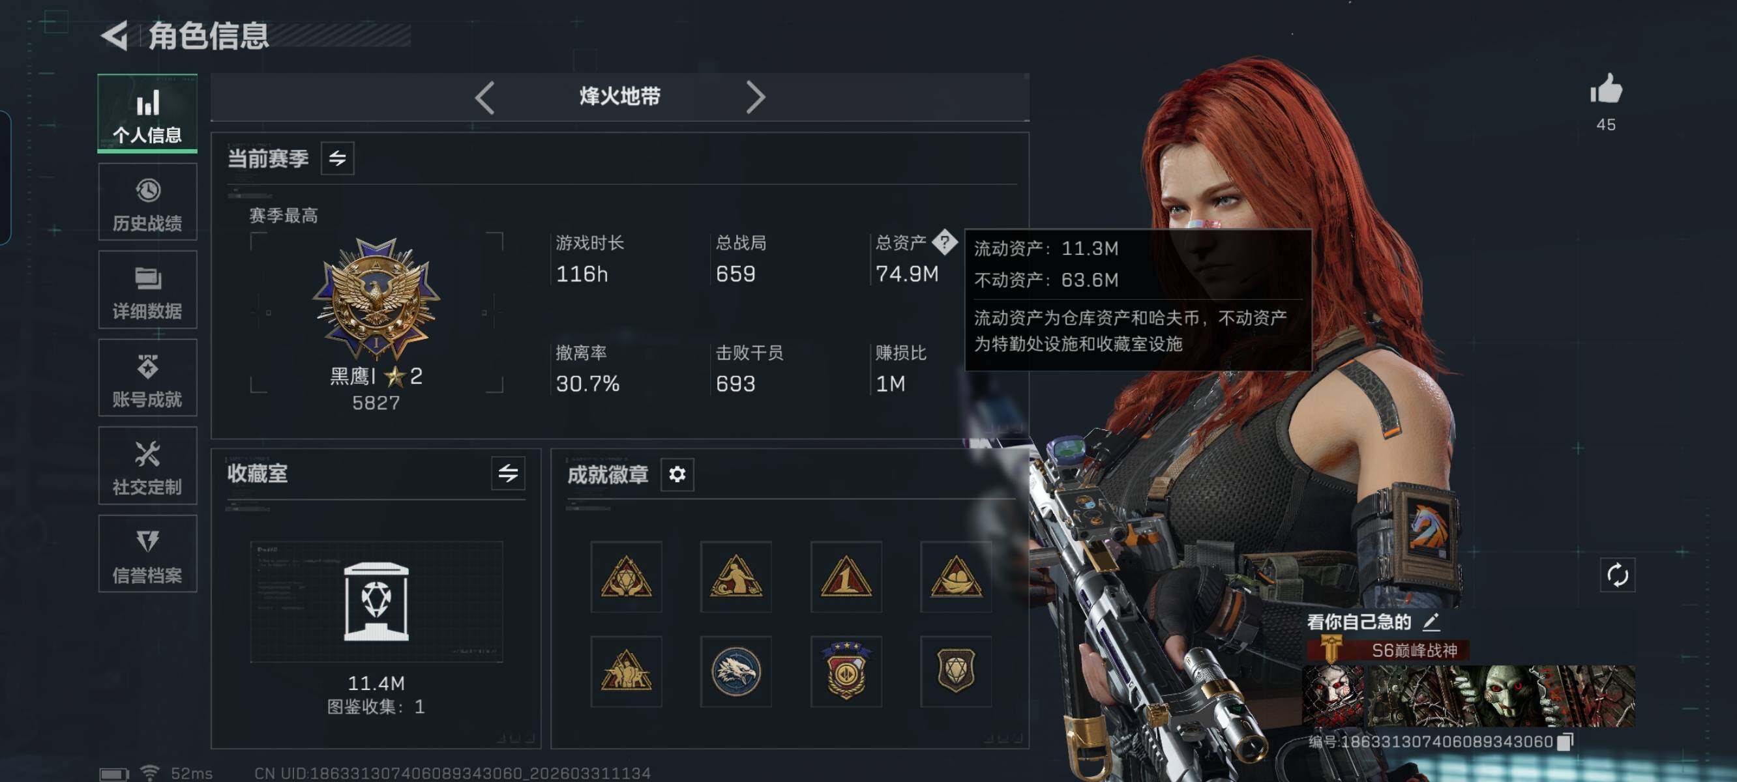
Task: Select the eagle head round badge
Action: (x=735, y=671)
